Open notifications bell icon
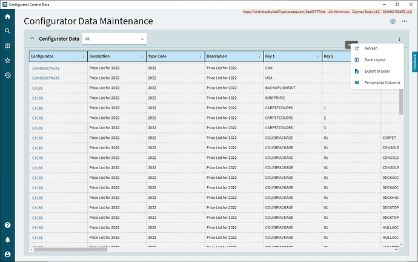 coord(7,240)
